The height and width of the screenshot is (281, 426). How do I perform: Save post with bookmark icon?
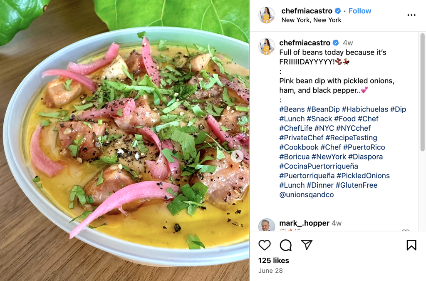point(411,245)
